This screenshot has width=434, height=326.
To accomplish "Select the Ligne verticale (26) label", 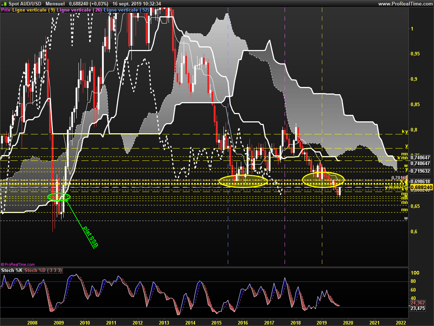I will coord(80,10).
